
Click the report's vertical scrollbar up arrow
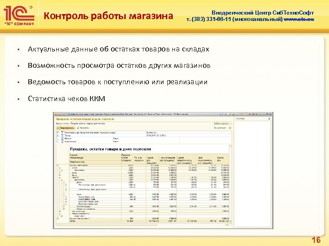[x=231, y=146]
